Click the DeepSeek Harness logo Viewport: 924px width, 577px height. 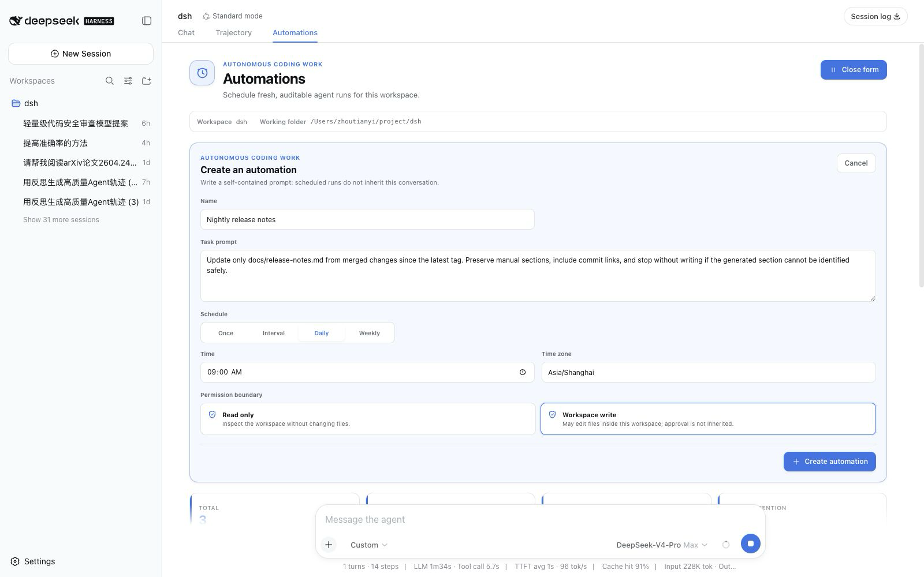click(x=62, y=21)
